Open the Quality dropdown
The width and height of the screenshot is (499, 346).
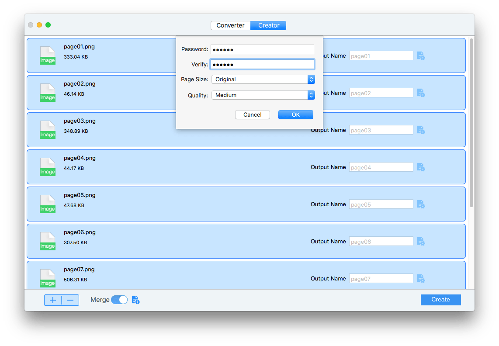(263, 95)
